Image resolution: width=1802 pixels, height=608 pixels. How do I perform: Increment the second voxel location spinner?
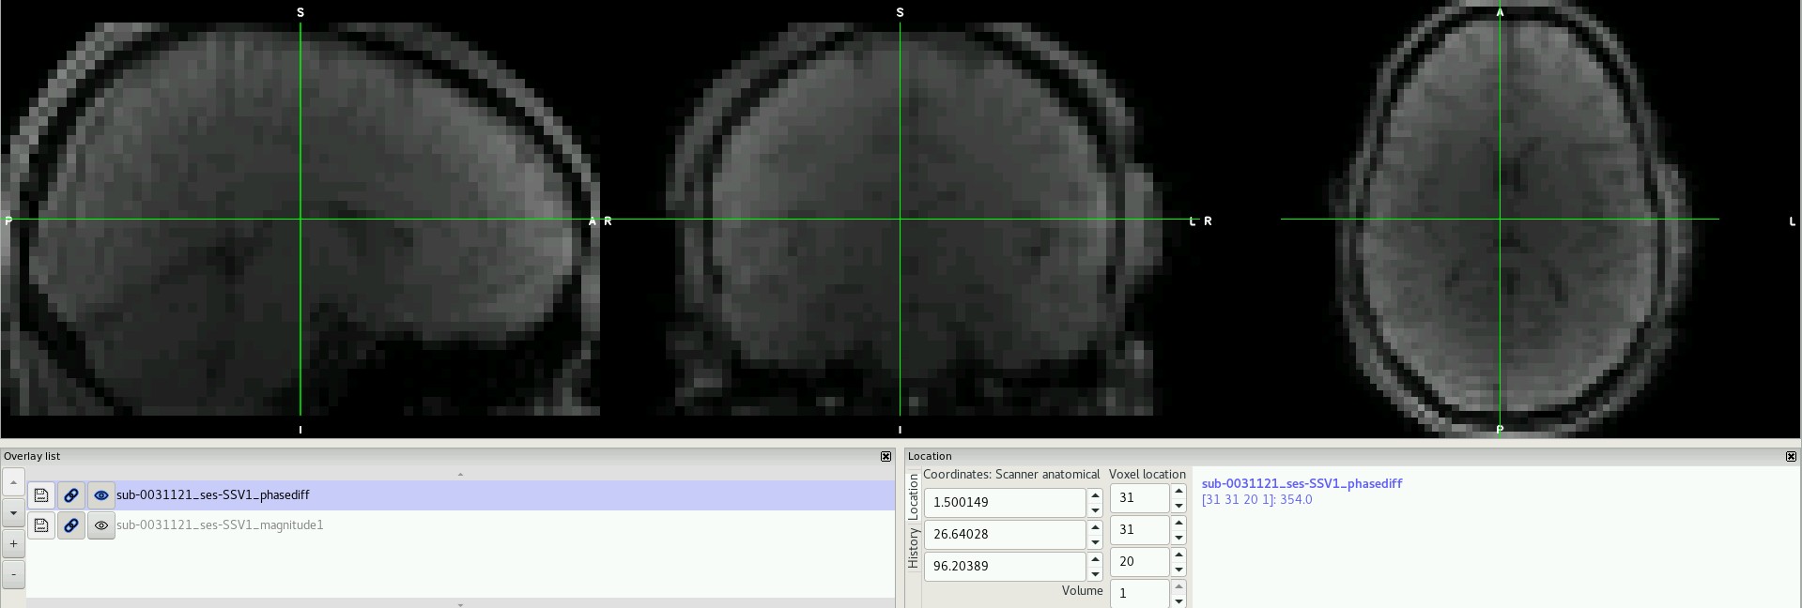pyautogui.click(x=1178, y=523)
